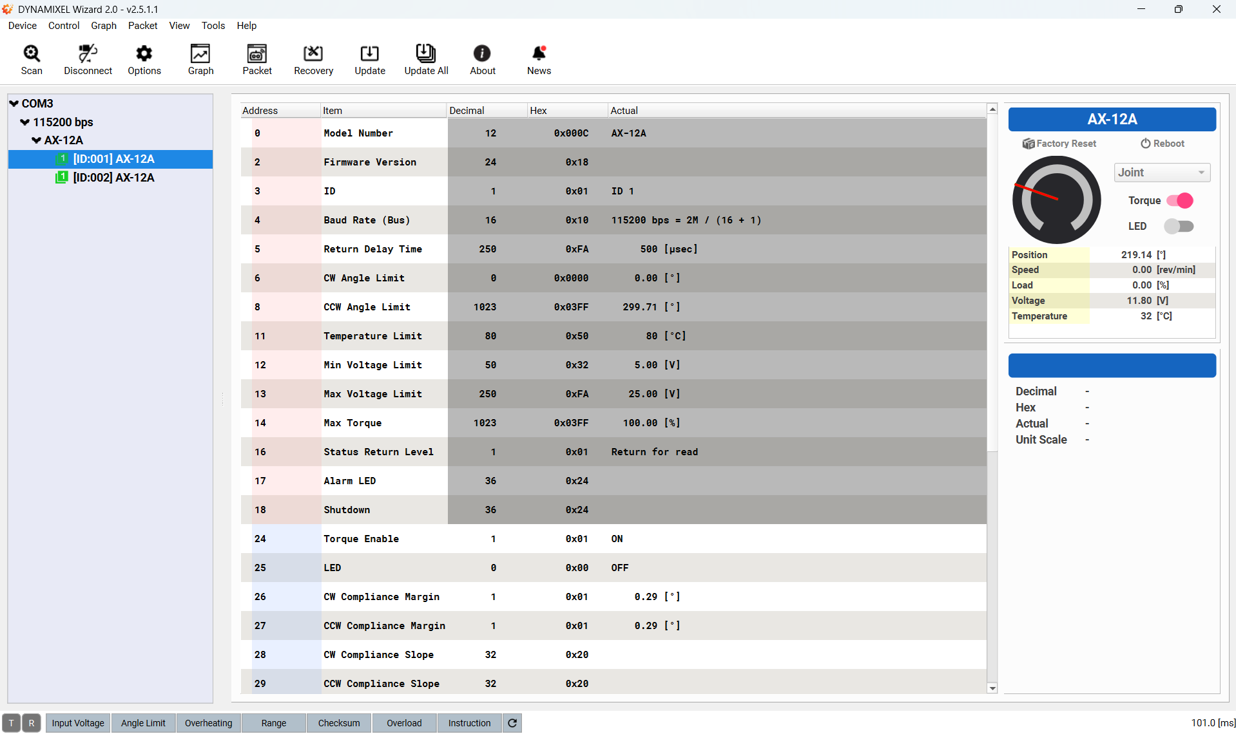Launch firmware Recovery
Image resolution: width=1236 pixels, height=734 pixels.
(x=313, y=60)
